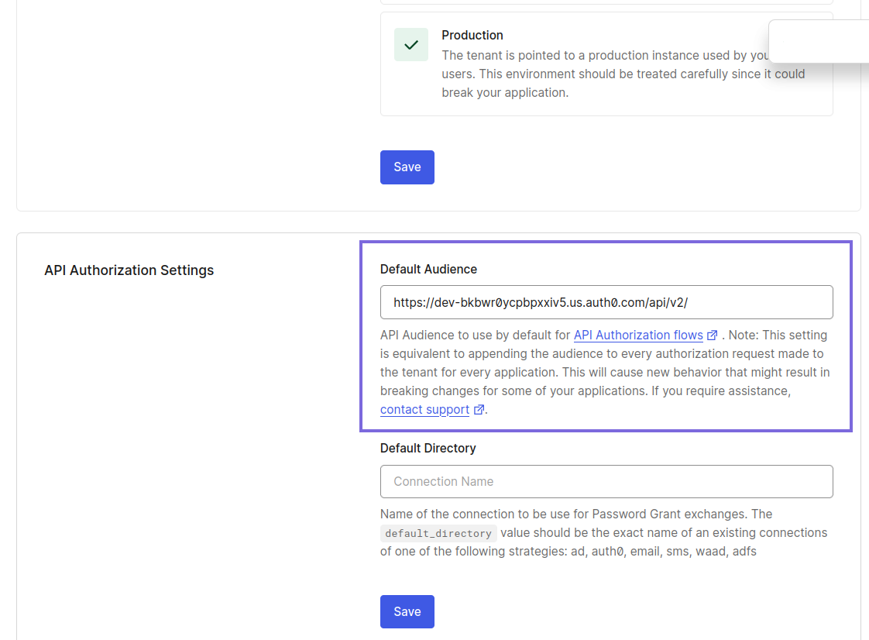
Task: Select the audience URL ending in /api/v2/
Action: pyautogui.click(x=539, y=302)
